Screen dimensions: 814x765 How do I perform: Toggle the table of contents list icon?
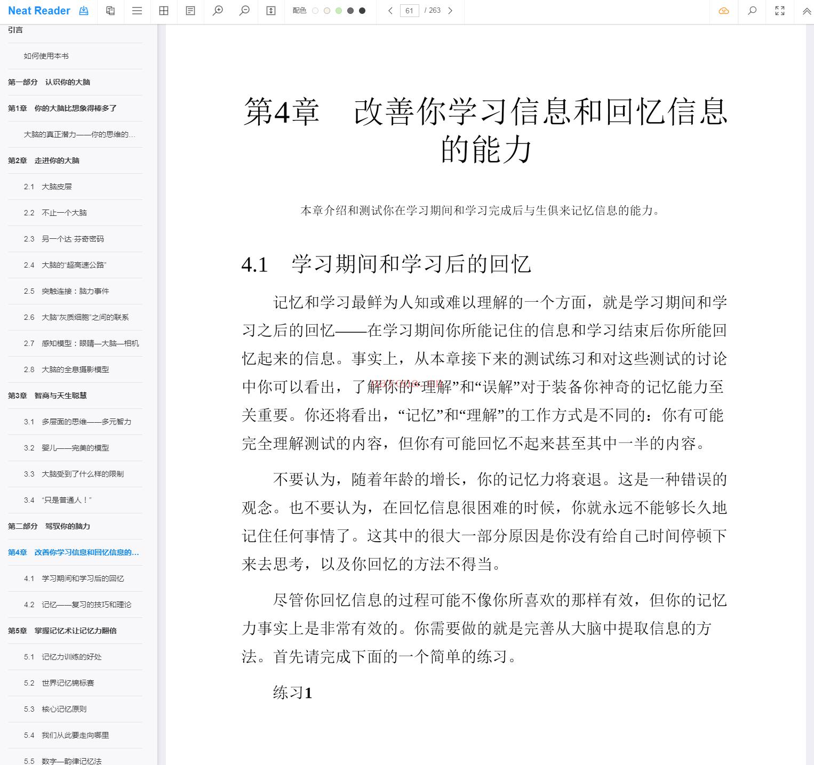coord(137,11)
